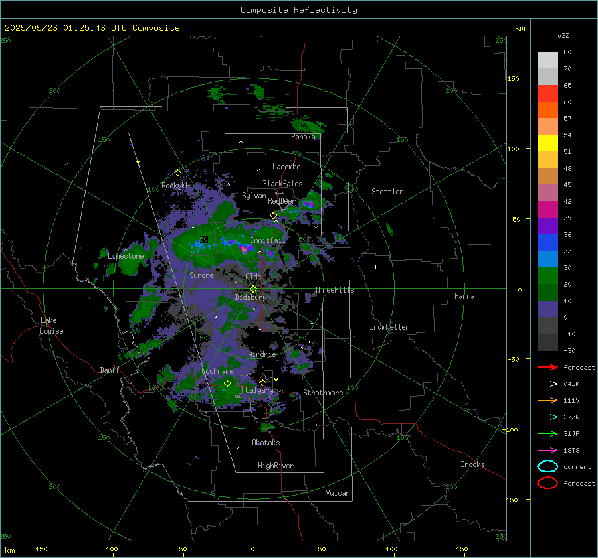Select the orange 60-57 dBZ swatch
598x558 pixels.
[x=548, y=110]
